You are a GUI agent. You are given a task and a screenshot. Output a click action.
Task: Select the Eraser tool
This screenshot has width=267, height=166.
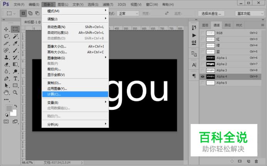pos(6,64)
